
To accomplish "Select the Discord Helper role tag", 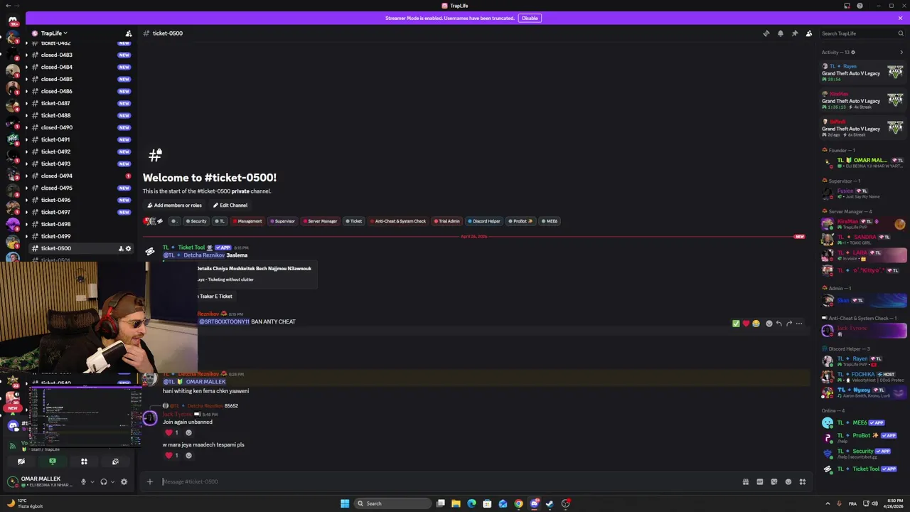I will coord(484,221).
